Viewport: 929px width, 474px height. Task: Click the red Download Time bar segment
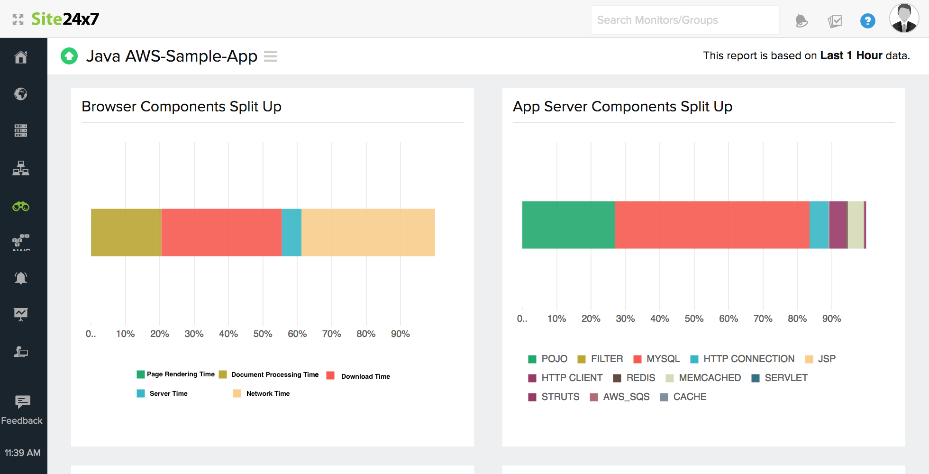pyautogui.click(x=221, y=232)
